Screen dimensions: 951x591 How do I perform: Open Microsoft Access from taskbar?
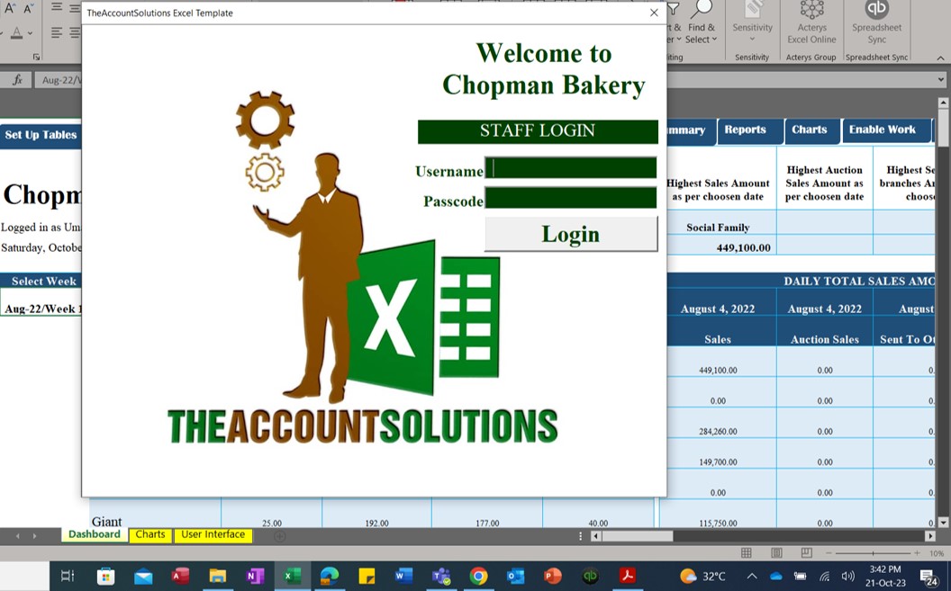point(180,576)
